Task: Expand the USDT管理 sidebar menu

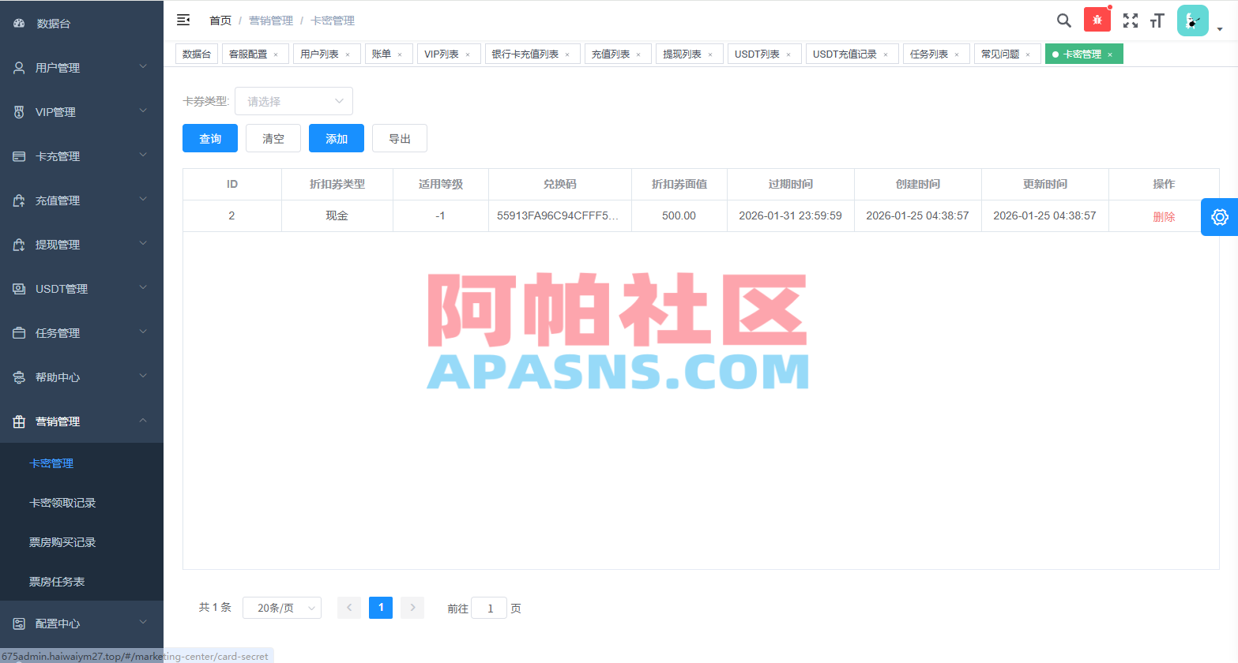Action: point(81,289)
